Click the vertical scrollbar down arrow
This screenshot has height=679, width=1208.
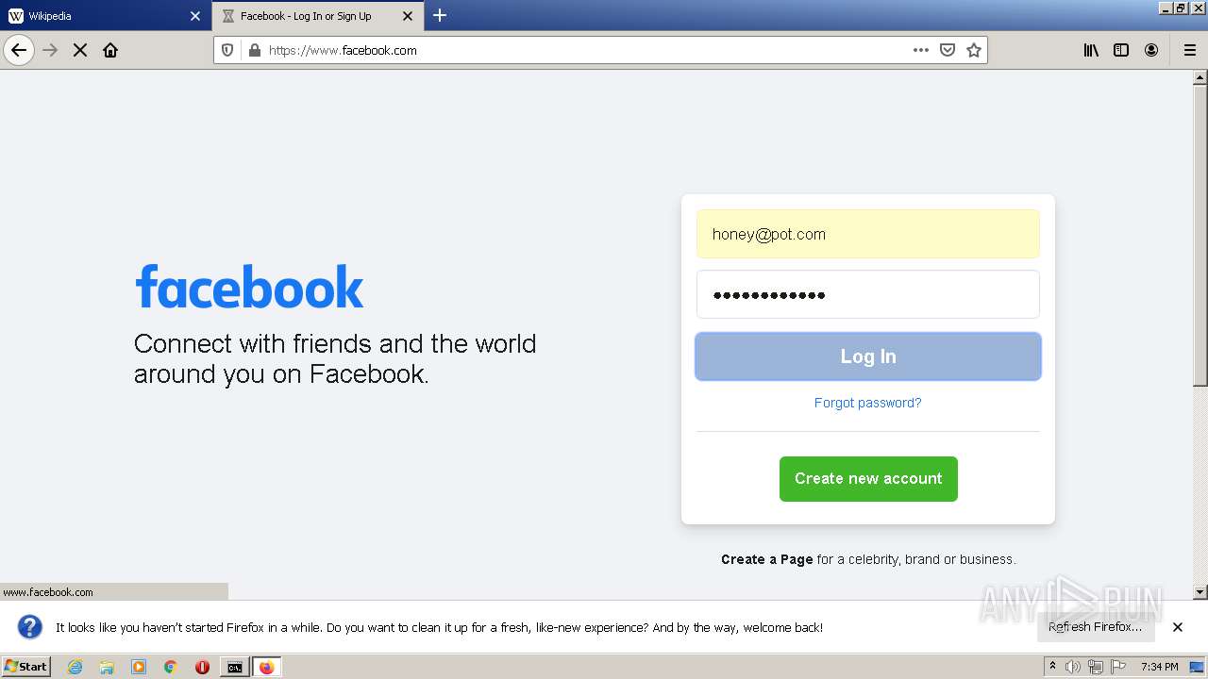tap(1200, 592)
